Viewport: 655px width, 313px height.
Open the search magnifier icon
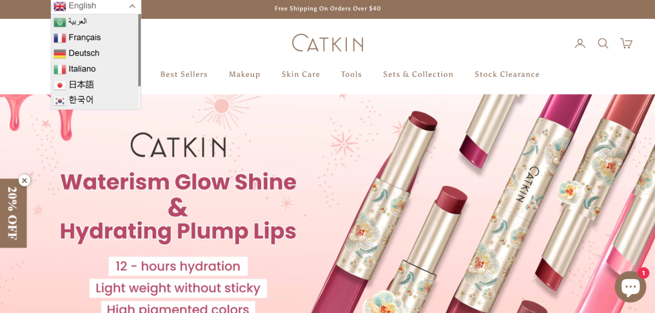pyautogui.click(x=603, y=44)
